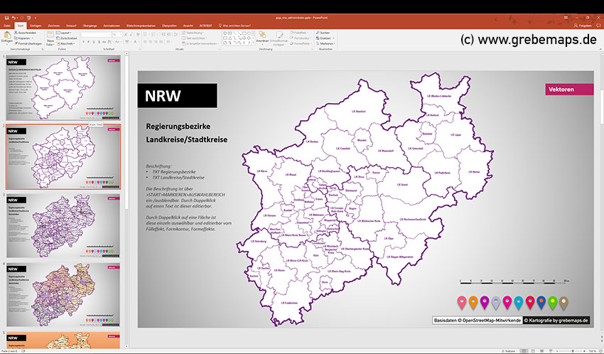Open the Animationen ribbon tab

111,25
